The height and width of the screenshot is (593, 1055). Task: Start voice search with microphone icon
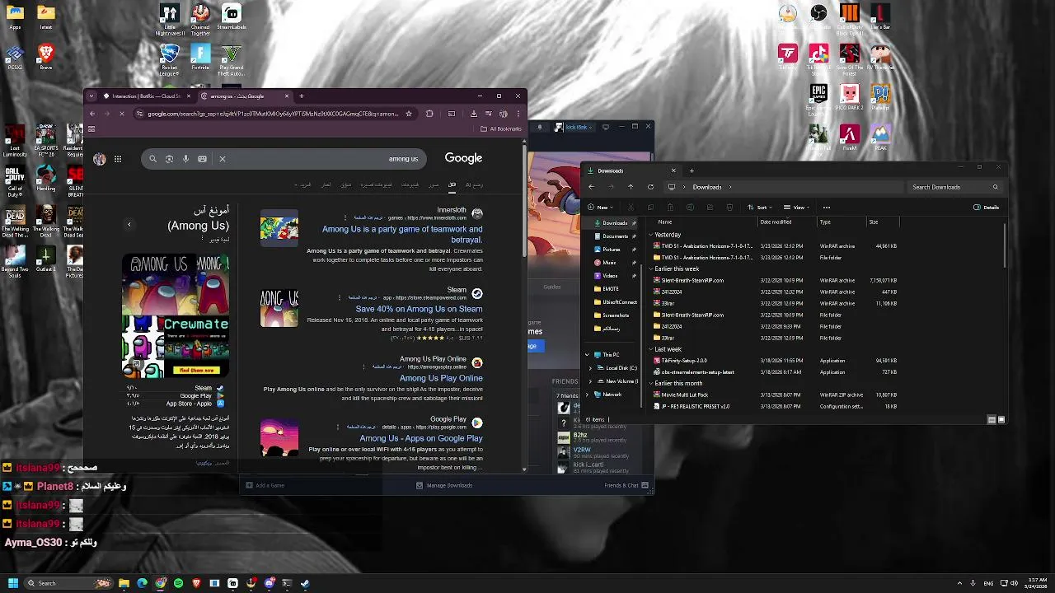(185, 159)
